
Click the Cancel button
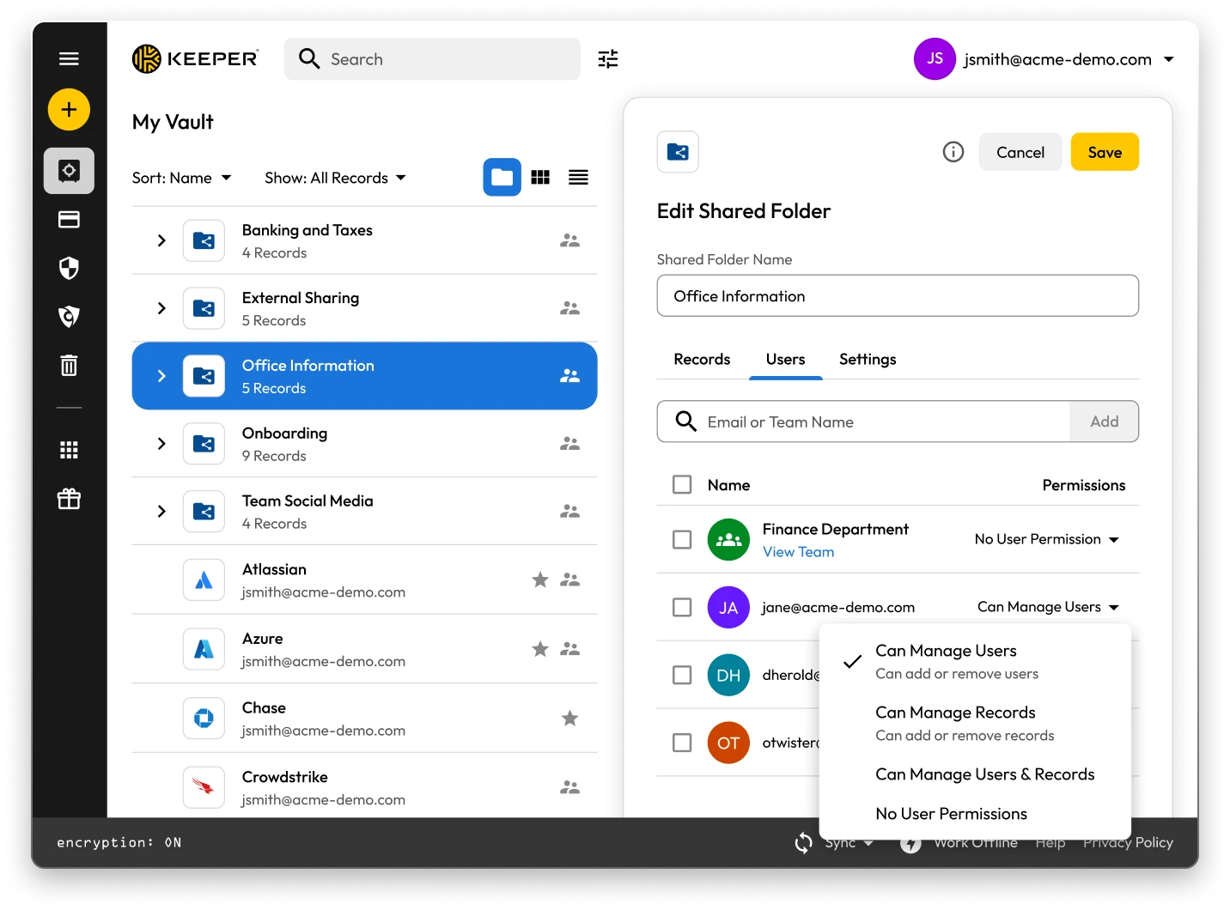coord(1020,152)
